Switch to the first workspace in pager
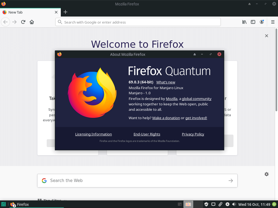Image resolution: width=278 pixels, height=208 pixels. (x=188, y=204)
